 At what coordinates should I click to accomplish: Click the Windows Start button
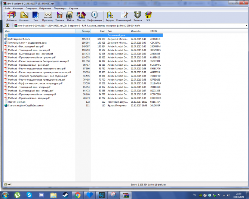point(5,195)
